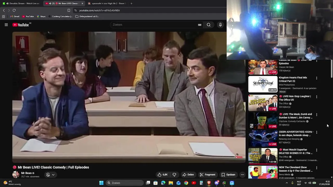Toggle the notification bell for Mr Bean
The image size is (333, 187).
(x=48, y=175)
